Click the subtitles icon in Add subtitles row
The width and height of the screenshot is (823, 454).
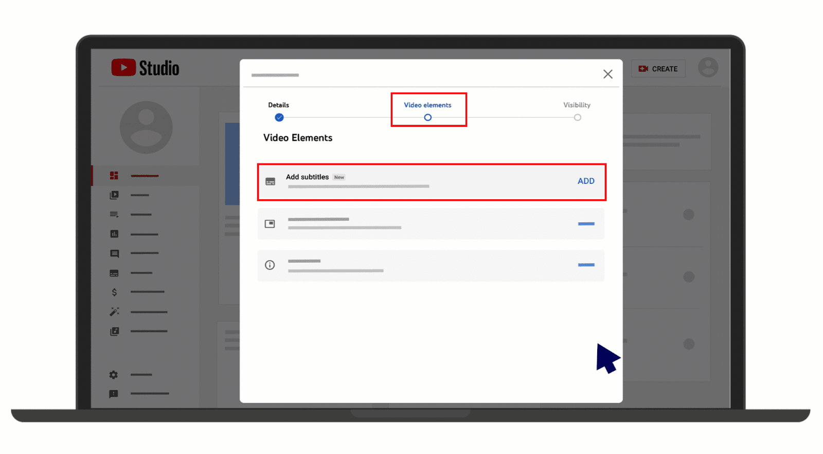pos(270,181)
